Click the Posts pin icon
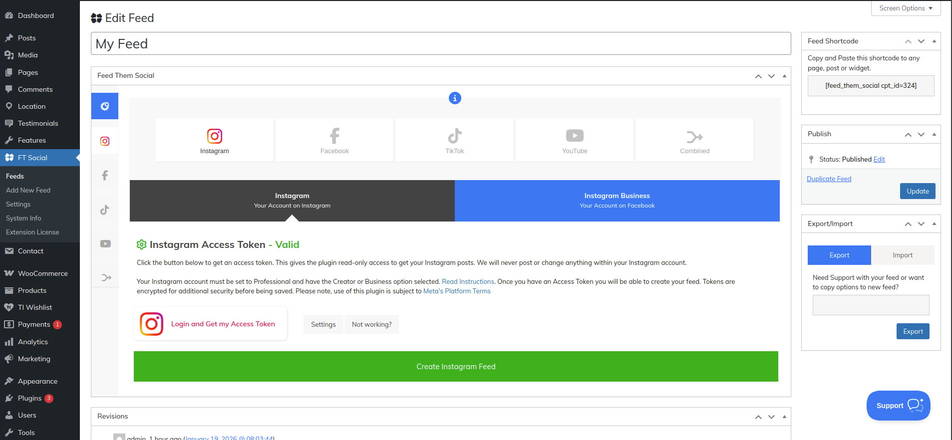The width and height of the screenshot is (952, 440). pos(9,38)
